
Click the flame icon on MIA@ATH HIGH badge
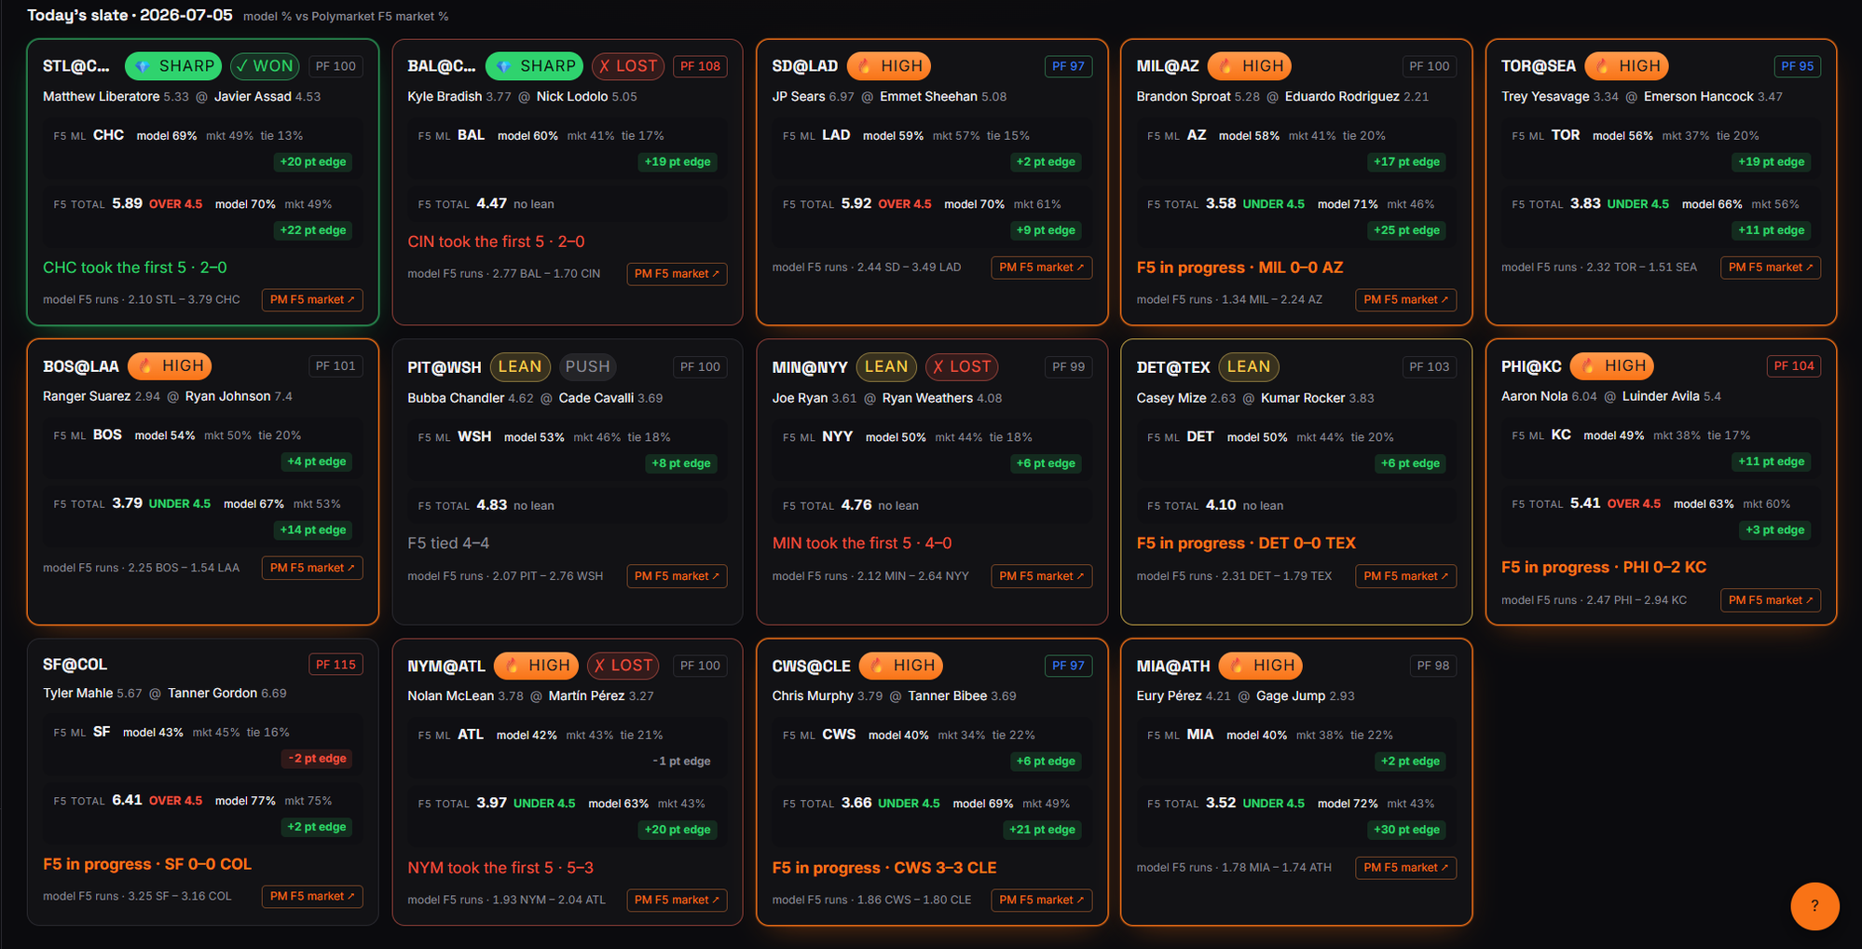pos(1237,666)
